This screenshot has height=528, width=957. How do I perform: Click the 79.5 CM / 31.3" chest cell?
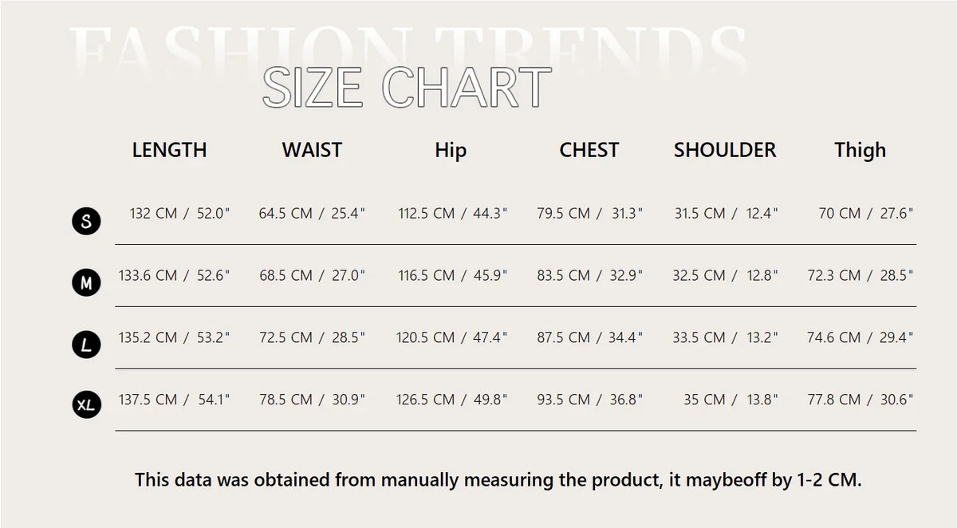589,214
